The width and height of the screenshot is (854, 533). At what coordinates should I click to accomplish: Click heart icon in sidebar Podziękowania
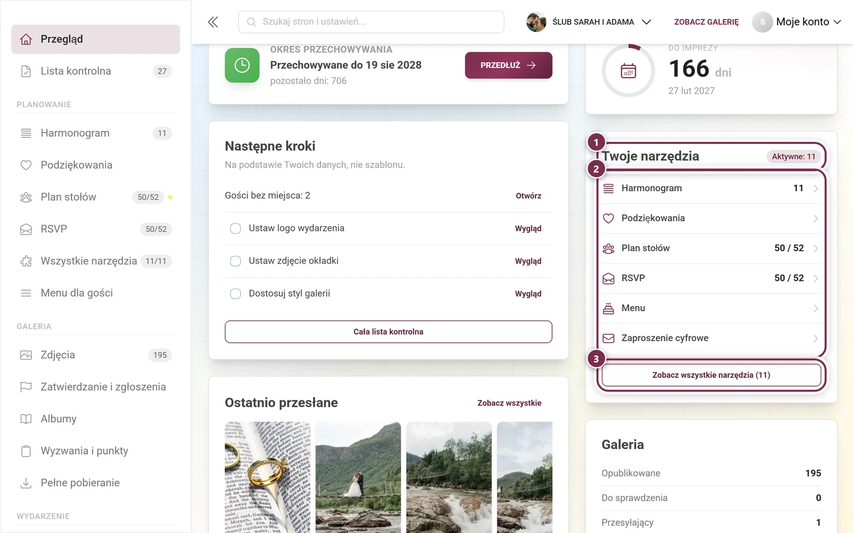point(26,165)
